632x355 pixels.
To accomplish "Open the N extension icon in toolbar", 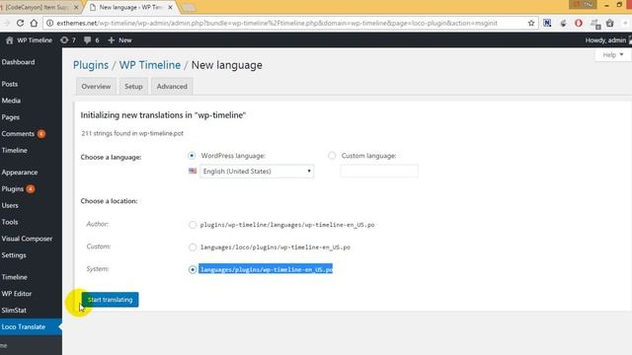I will (547, 24).
